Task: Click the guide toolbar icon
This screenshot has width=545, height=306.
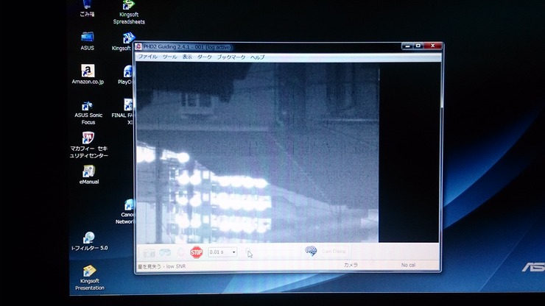Action: pyautogui.click(x=180, y=252)
